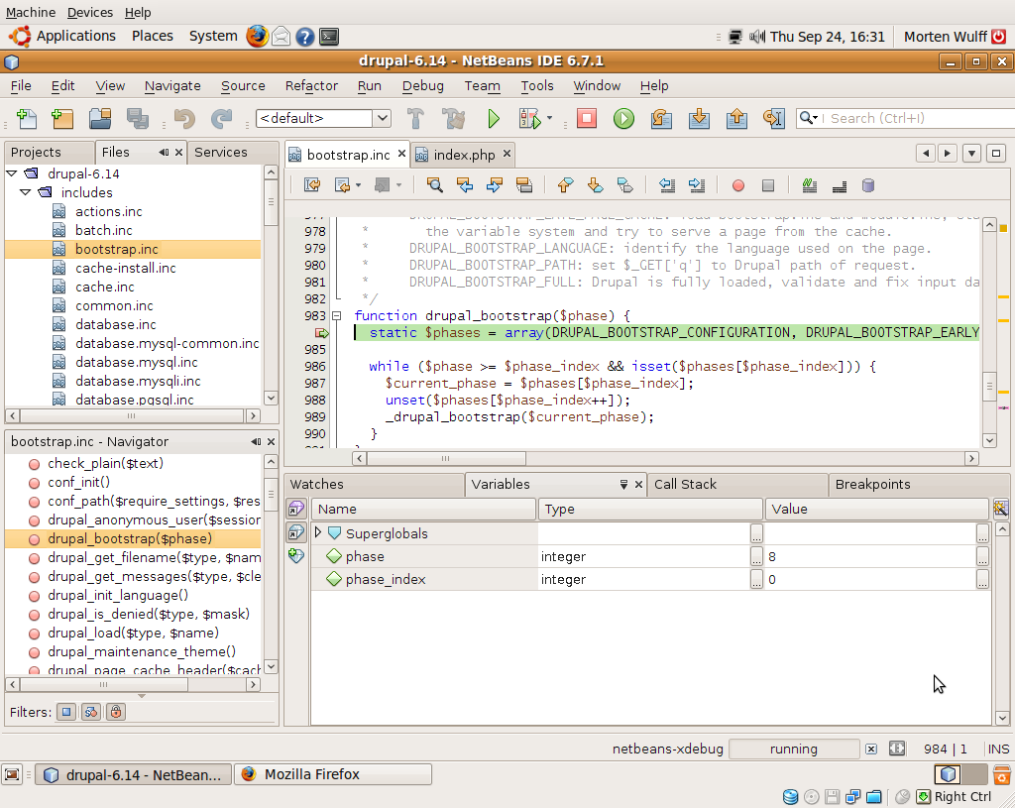Click the Step Into debugger icon
This screenshot has height=808, width=1015.
pyautogui.click(x=699, y=119)
